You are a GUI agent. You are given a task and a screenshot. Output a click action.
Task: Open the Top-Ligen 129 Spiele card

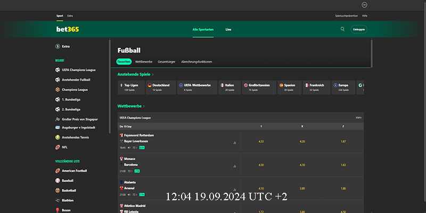[131, 87]
